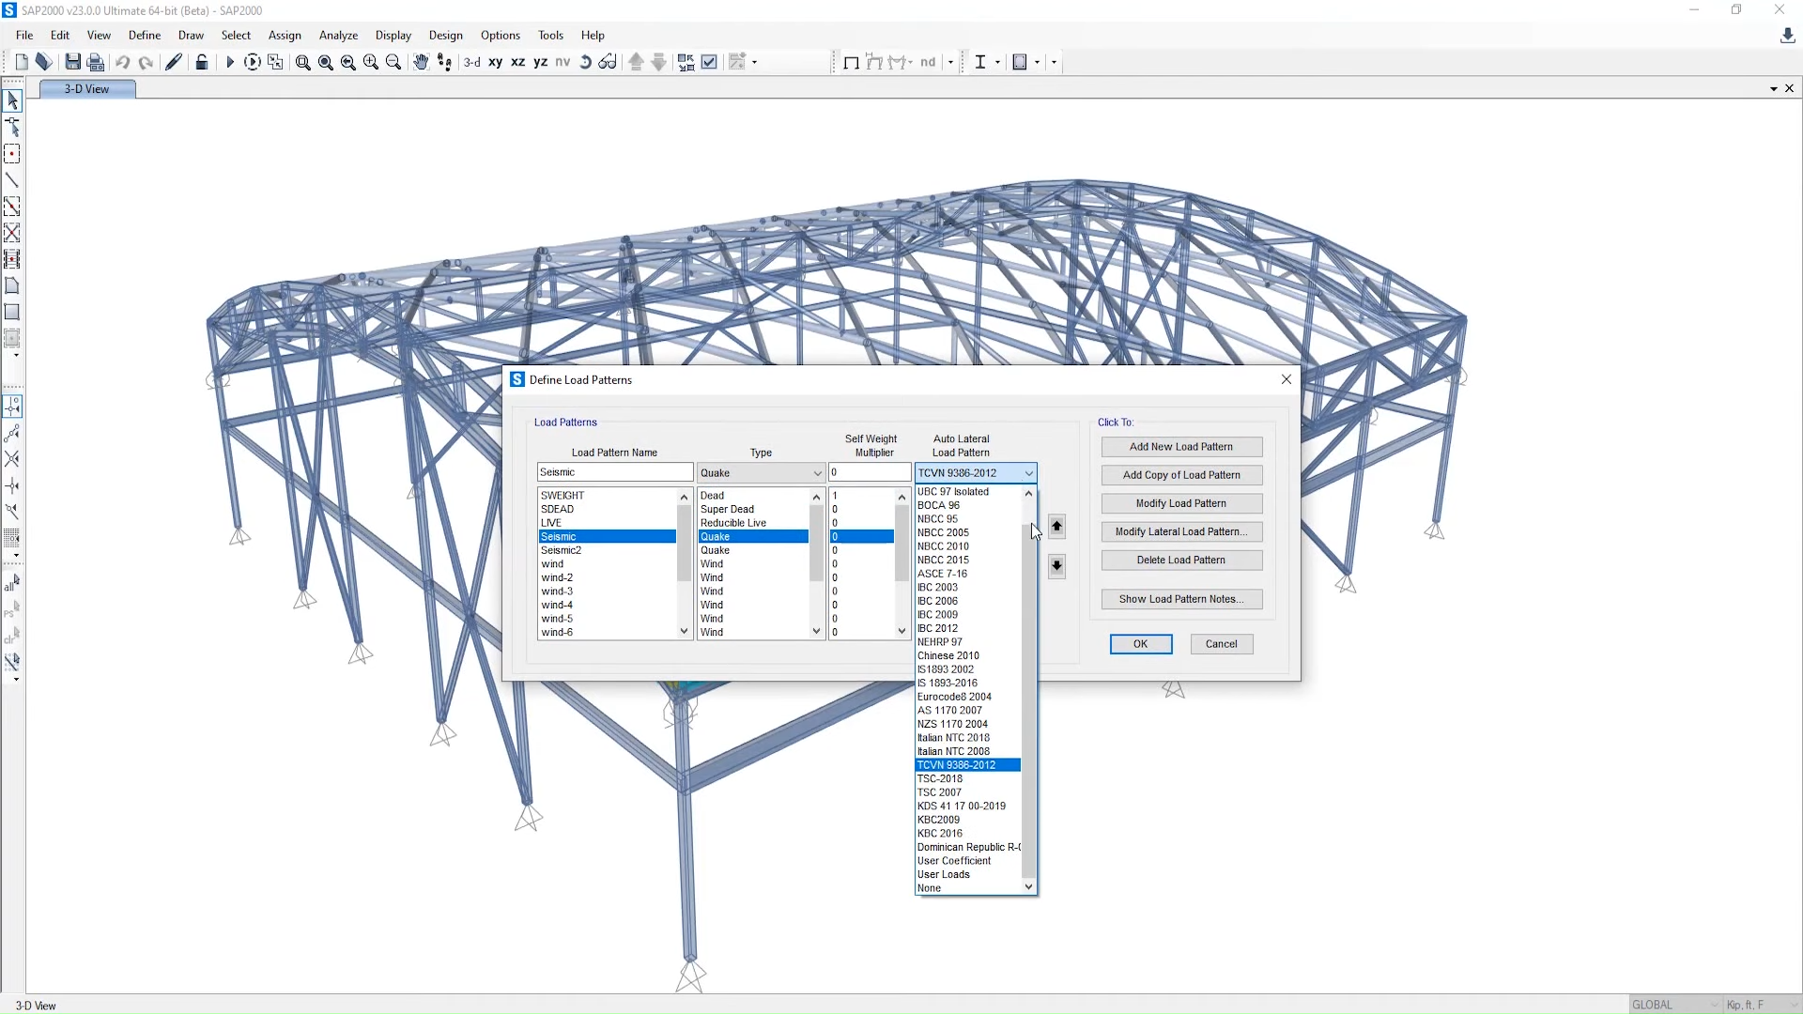Image resolution: width=1803 pixels, height=1014 pixels.
Task: Click the Run Analysis play icon
Action: tap(229, 62)
